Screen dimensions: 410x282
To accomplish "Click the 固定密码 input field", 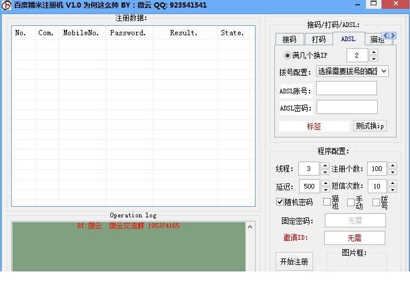I will [355, 220].
